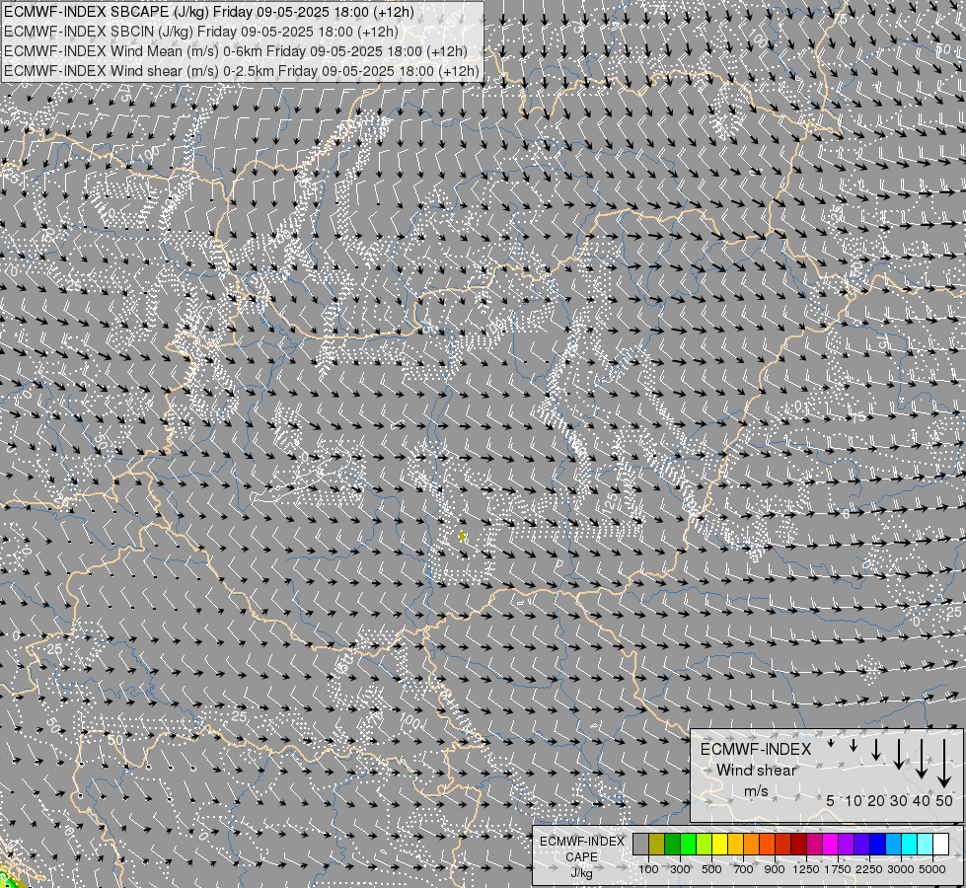Select the pure blue CAPE legend swatch
Image resolution: width=966 pixels, height=888 pixels.
point(878,844)
